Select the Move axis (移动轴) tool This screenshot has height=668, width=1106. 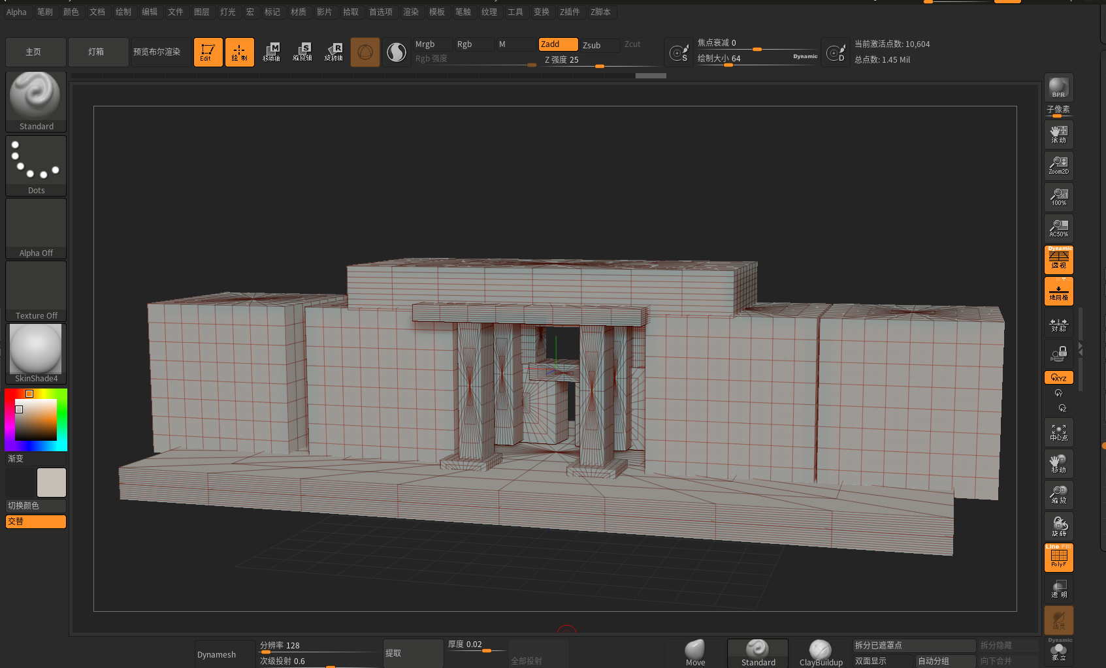[271, 52]
